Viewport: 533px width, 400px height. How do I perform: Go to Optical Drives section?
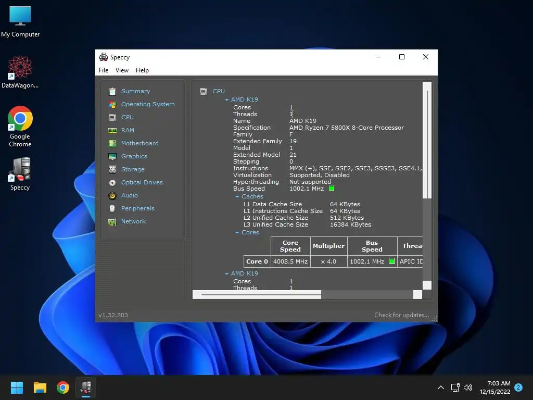click(142, 182)
